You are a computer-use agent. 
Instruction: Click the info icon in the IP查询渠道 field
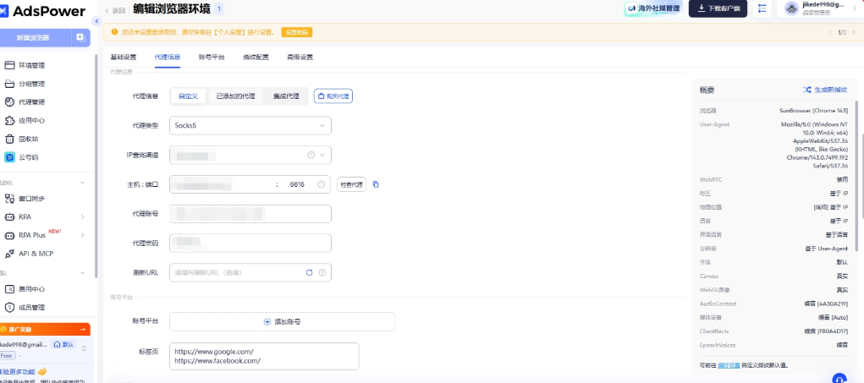point(311,156)
